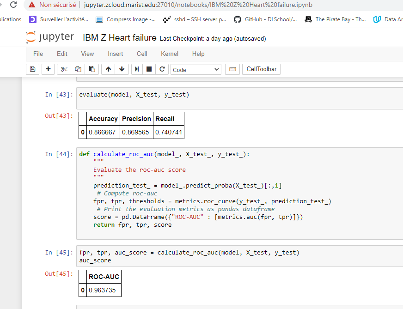This screenshot has height=309, width=403.
Task: Click the interrupt kernel stop icon
Action: [149, 69]
